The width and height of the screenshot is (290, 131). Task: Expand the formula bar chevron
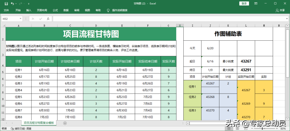coord(287,19)
